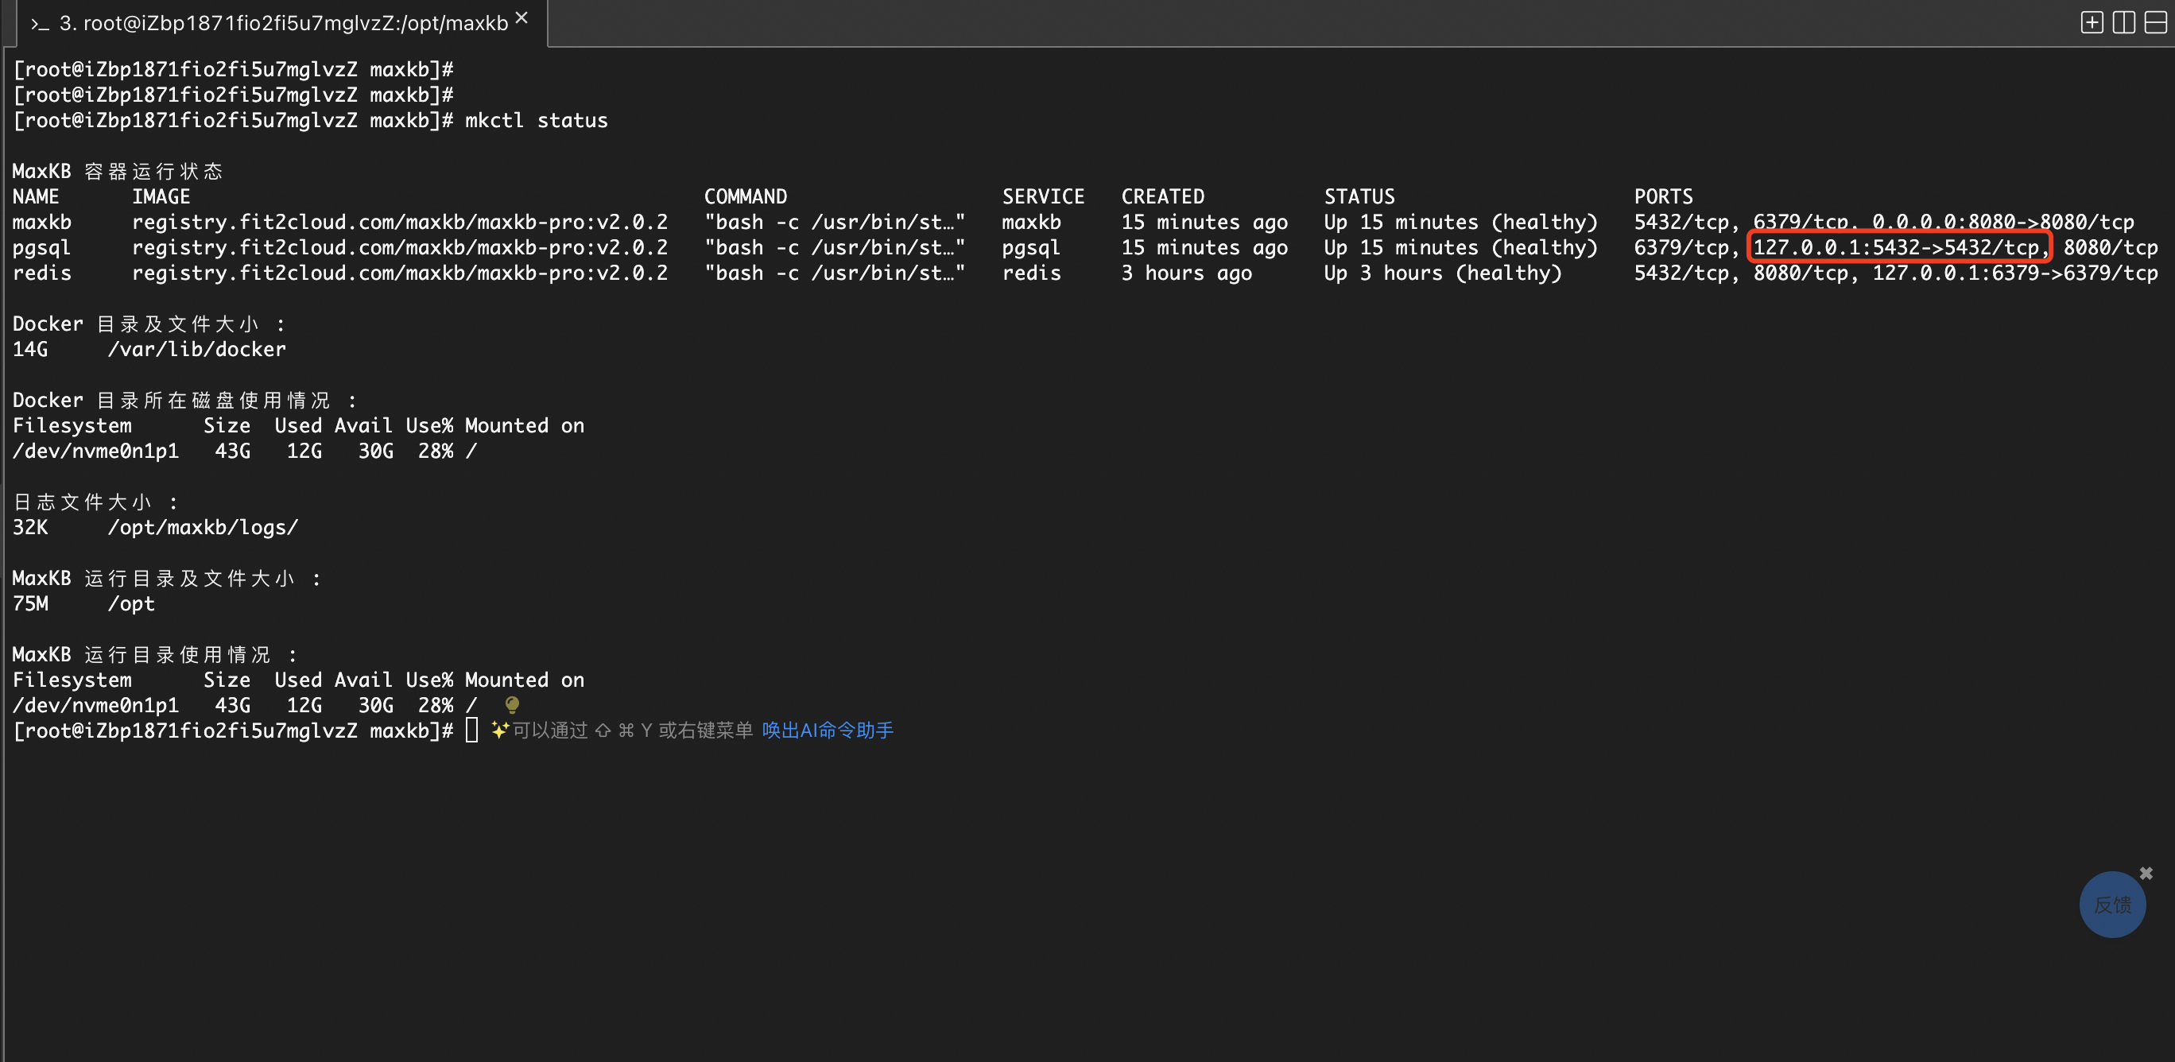Click the 127.0.0.1:6379->6379/tcp redis port mapping
The height and width of the screenshot is (1062, 2175).
[x=2014, y=273]
